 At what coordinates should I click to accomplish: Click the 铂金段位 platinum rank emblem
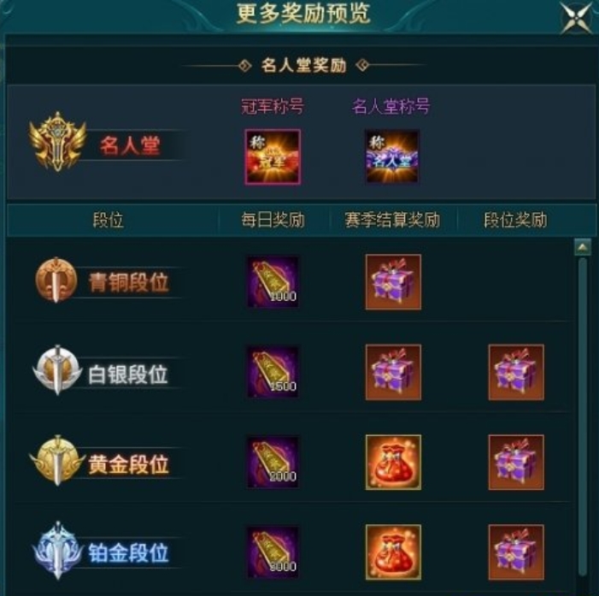57,551
